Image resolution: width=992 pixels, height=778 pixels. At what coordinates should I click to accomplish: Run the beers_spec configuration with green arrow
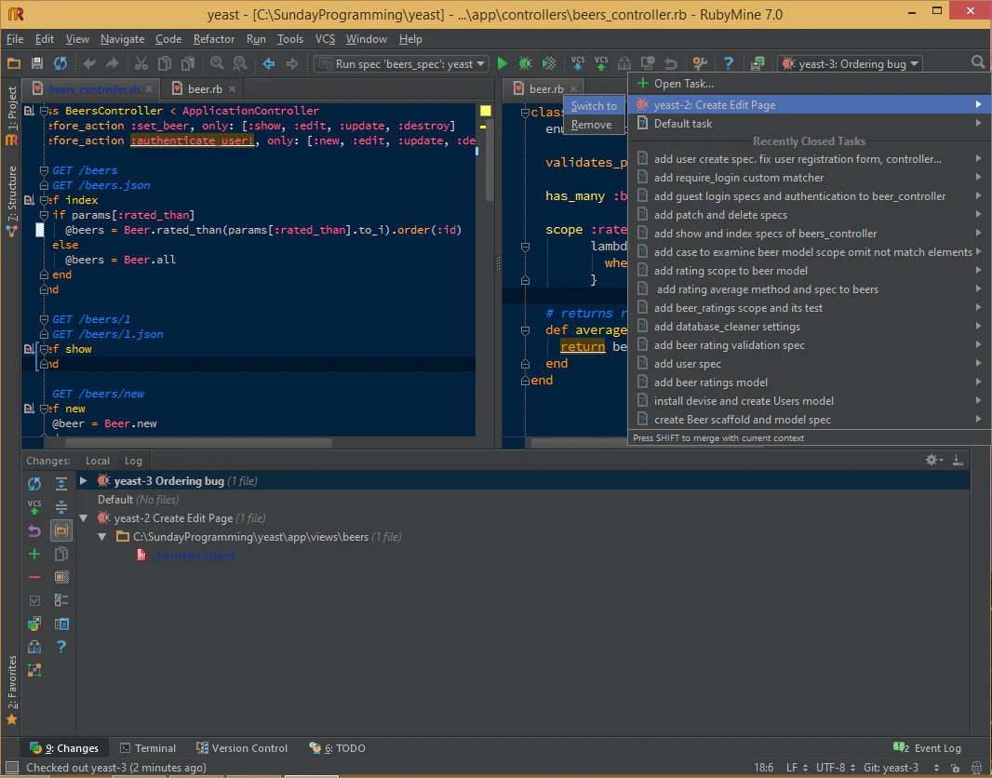pyautogui.click(x=503, y=63)
